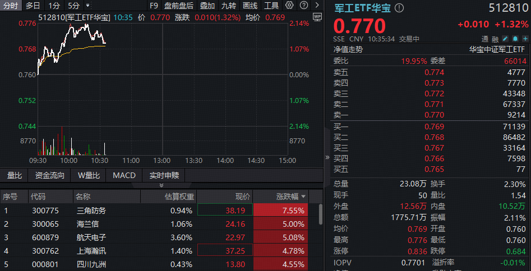Image resolution: width=531 pixels, height=271 pixels.
Task: Select the MACD indicator tab
Action: 124,175
